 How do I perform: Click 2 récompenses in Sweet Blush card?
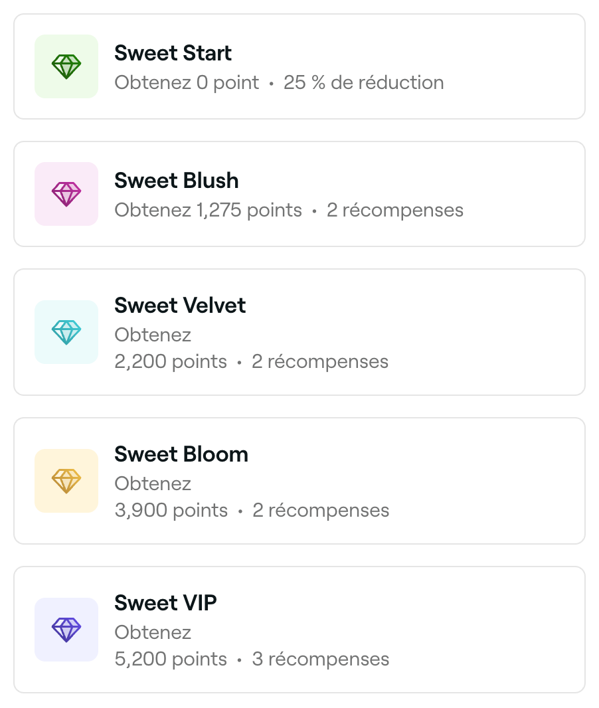[x=395, y=211]
